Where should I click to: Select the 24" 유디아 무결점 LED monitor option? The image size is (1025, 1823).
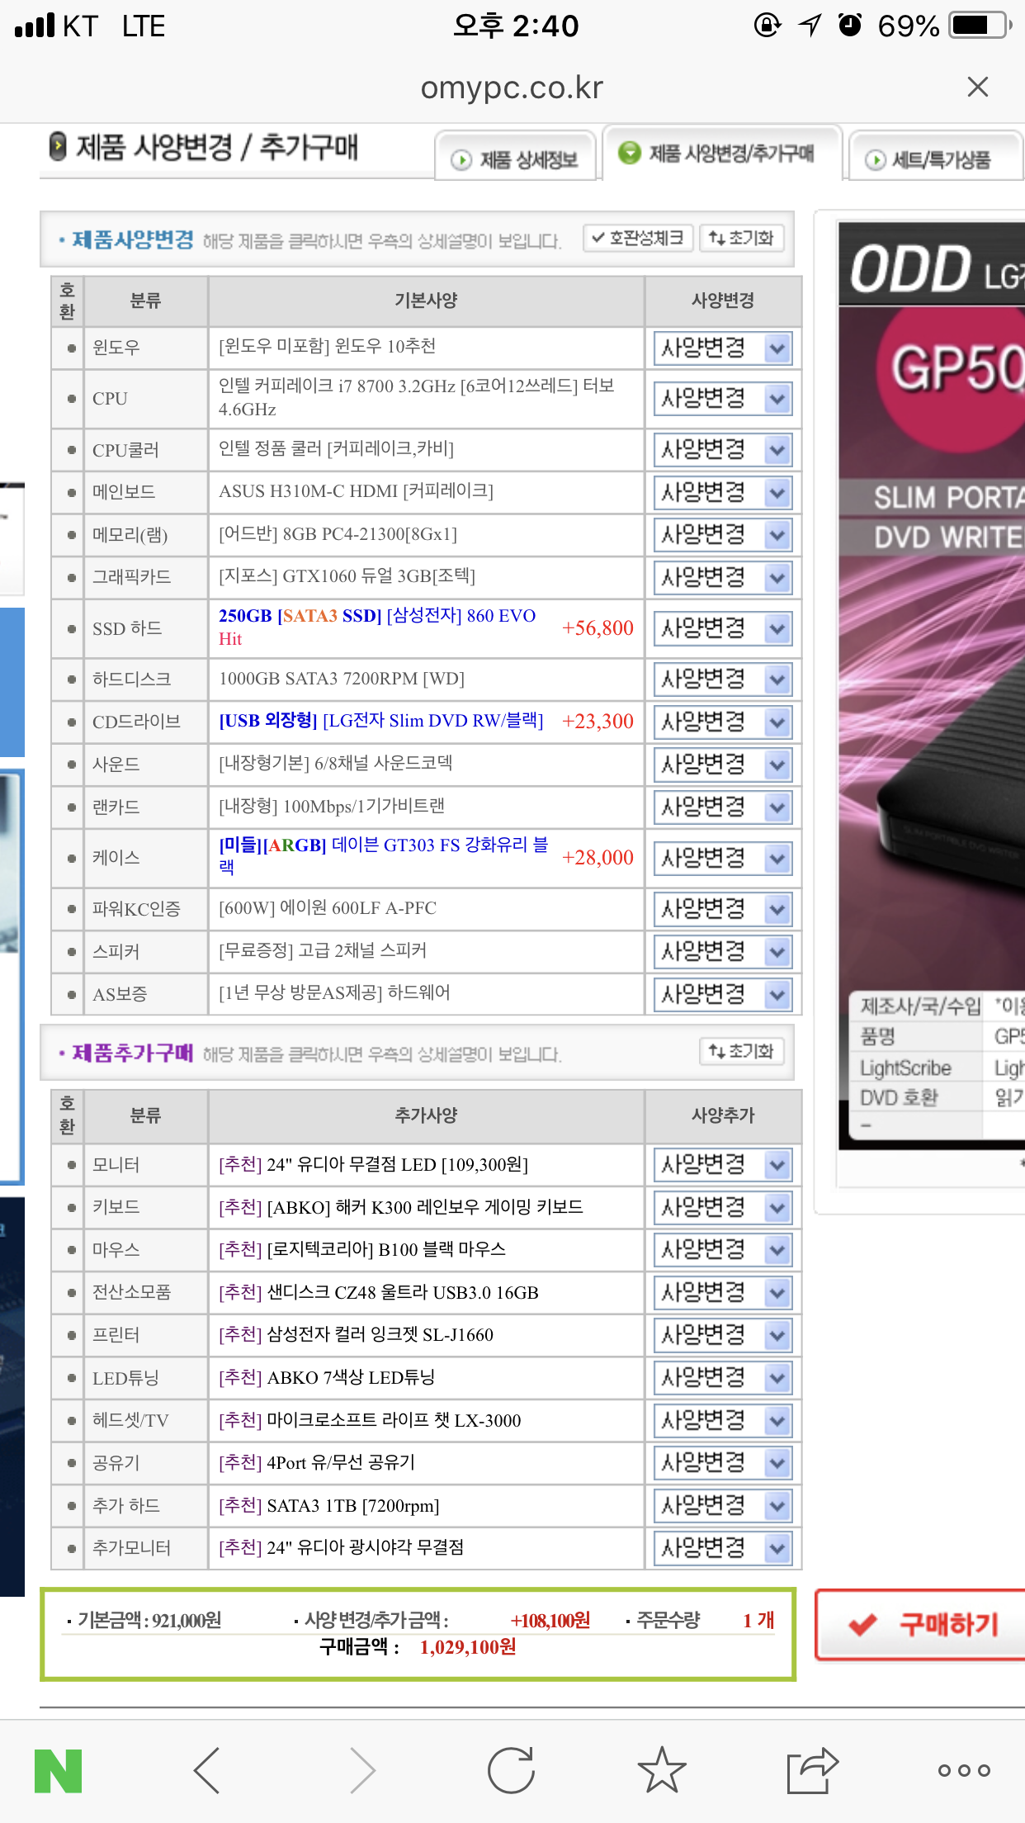tap(373, 1164)
